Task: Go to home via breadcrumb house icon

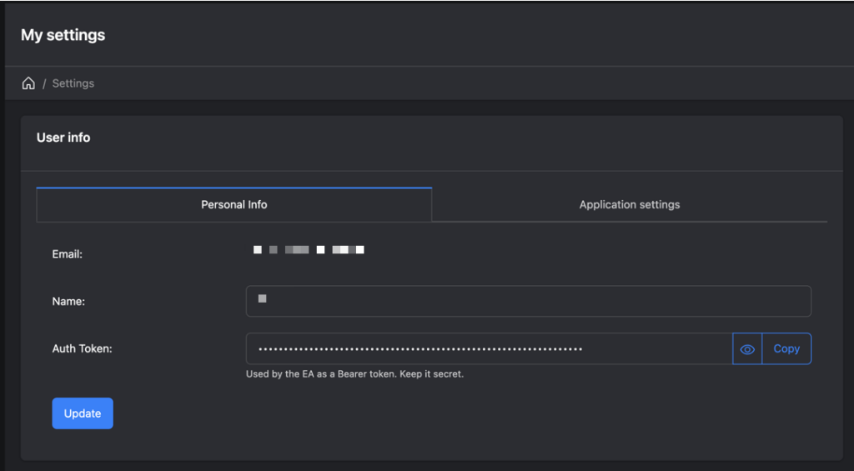Action: pyautogui.click(x=28, y=83)
